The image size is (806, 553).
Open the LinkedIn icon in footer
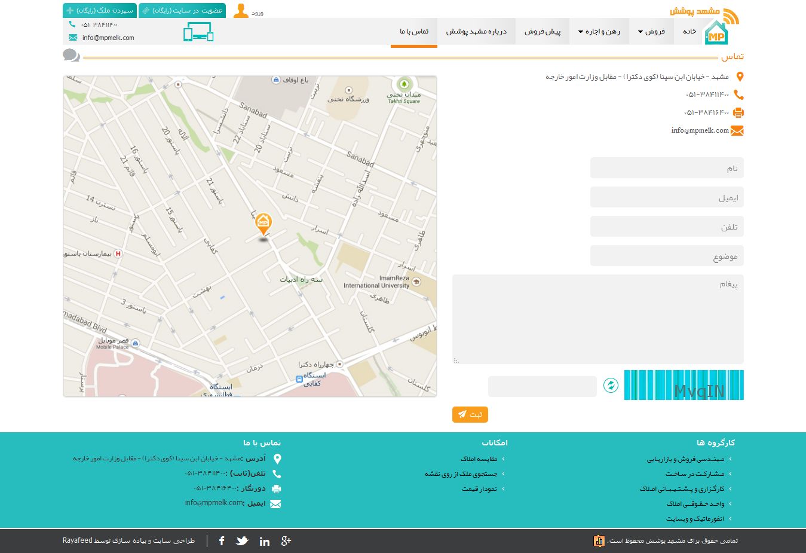(265, 541)
